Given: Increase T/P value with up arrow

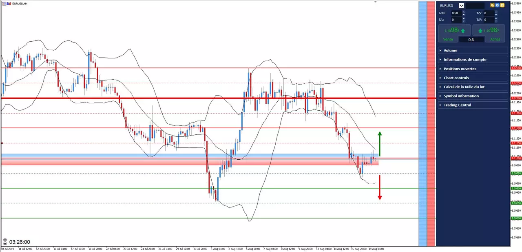Looking at the screenshot, I should pos(496,18).
